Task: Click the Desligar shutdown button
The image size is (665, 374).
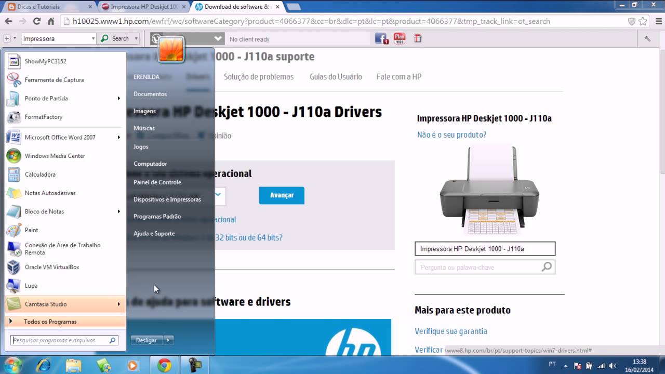Action: point(147,340)
